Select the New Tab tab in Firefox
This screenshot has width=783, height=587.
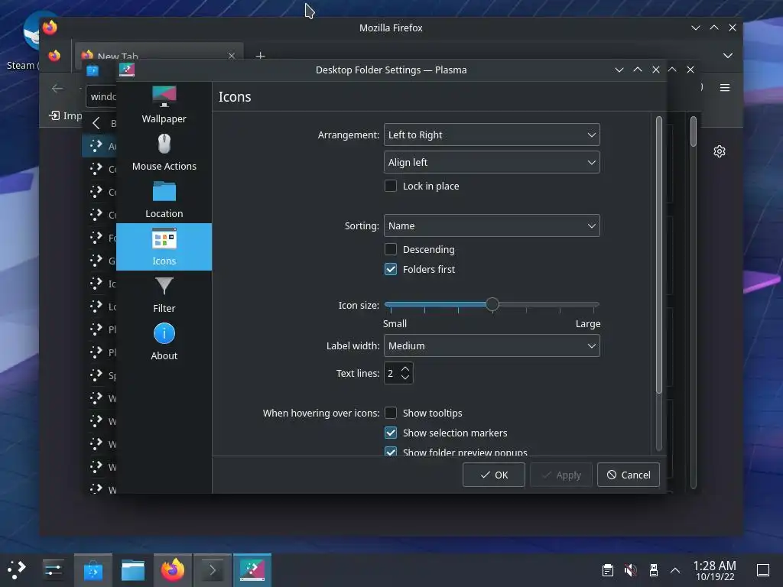coord(159,56)
